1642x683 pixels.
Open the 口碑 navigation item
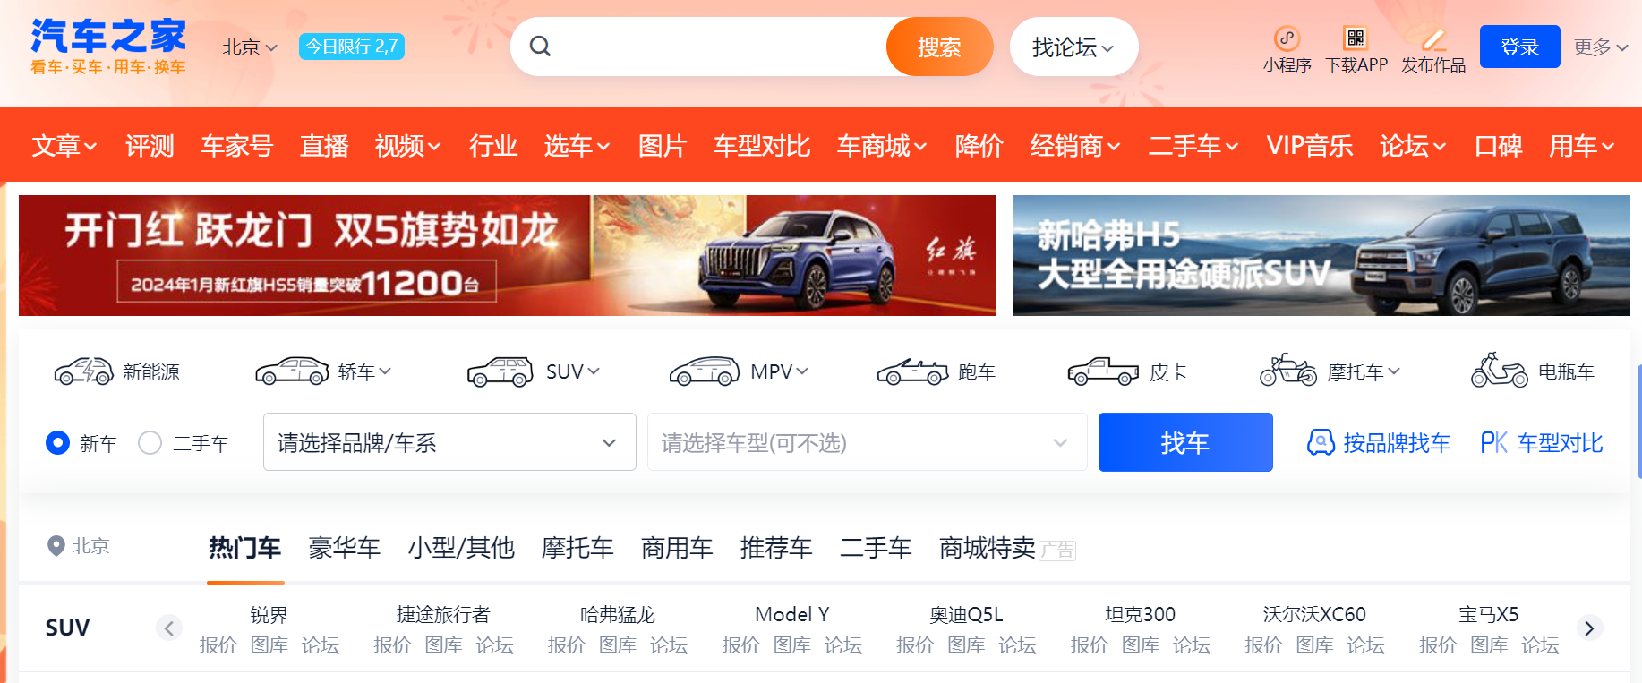click(x=1499, y=145)
